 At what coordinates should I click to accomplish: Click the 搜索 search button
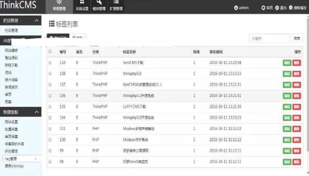297,38
